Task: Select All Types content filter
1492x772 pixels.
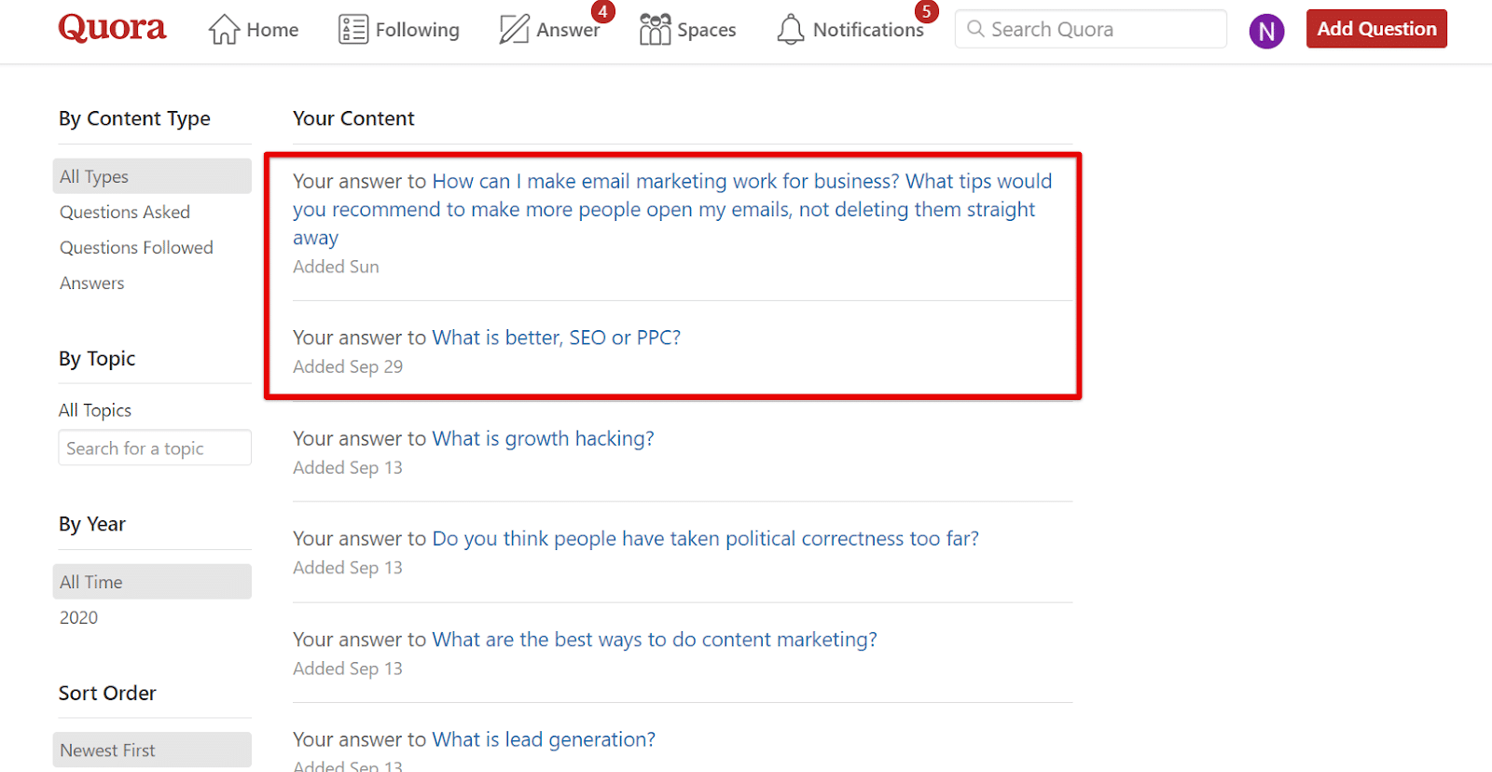Action: tap(152, 176)
